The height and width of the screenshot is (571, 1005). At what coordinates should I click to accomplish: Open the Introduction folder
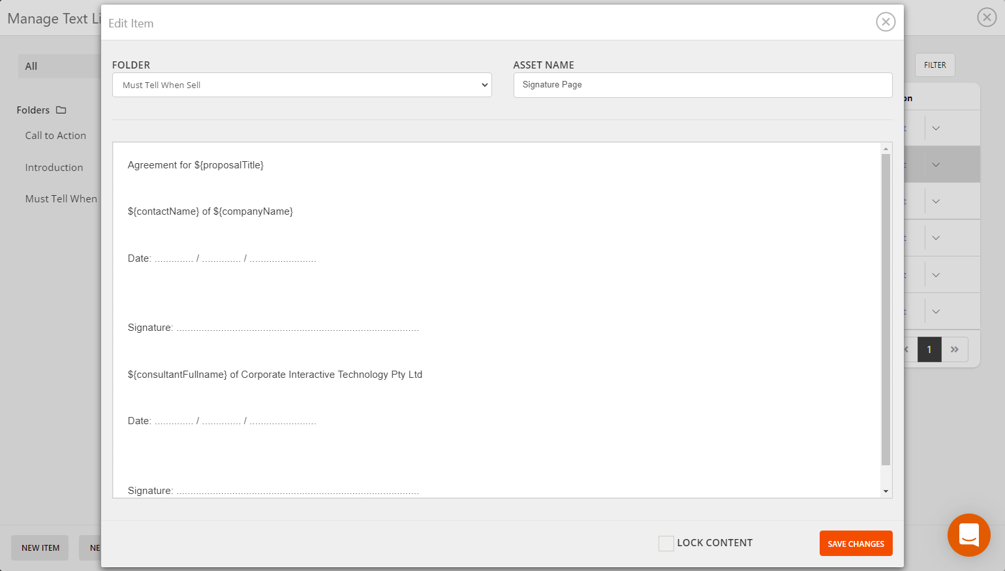pos(54,167)
